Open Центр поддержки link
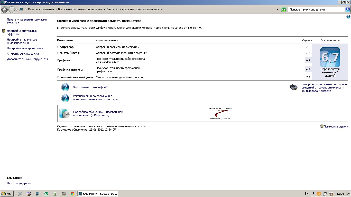This screenshot has height=197, width=351. 19,183
